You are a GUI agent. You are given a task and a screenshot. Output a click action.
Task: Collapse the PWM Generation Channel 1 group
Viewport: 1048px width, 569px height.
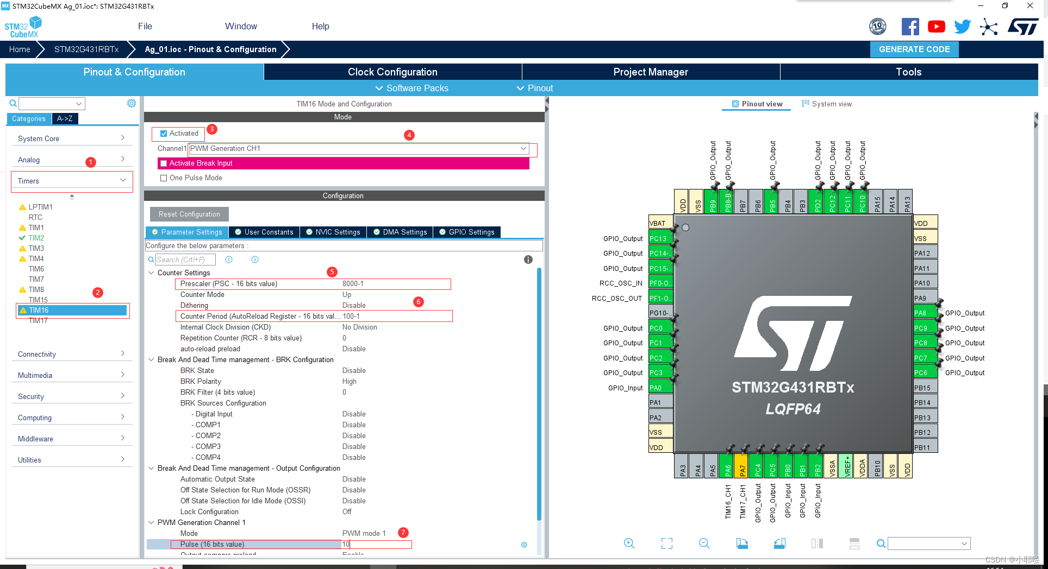pos(152,522)
